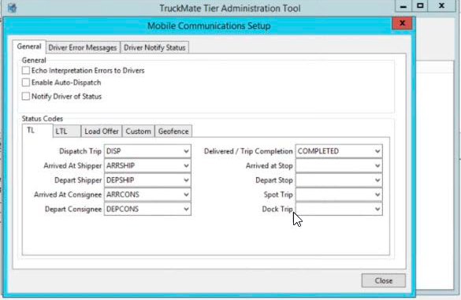461x300 pixels.
Task: Click the Status Codes group heading
Action: (x=43, y=119)
